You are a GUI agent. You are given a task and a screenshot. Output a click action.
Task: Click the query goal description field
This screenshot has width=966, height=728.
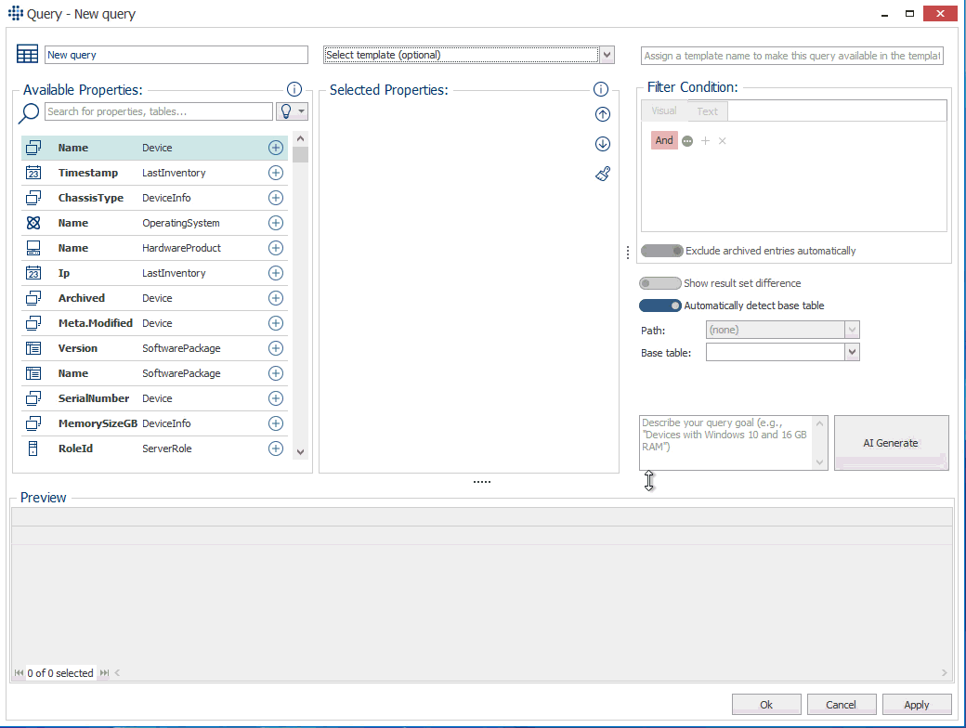(725, 442)
